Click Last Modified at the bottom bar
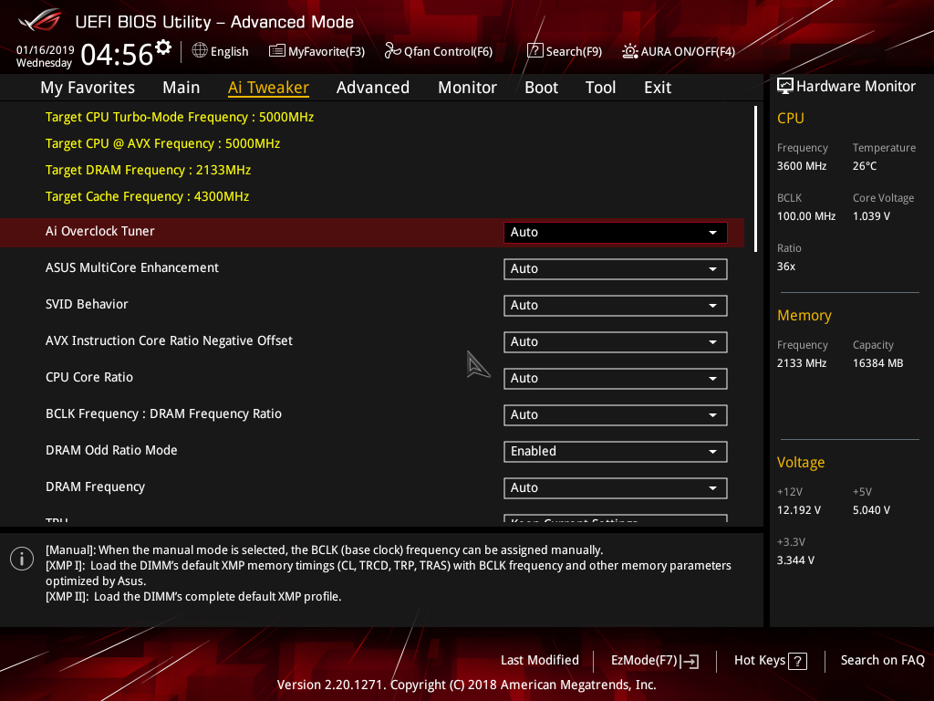Viewport: 934px width, 701px height. click(x=539, y=660)
